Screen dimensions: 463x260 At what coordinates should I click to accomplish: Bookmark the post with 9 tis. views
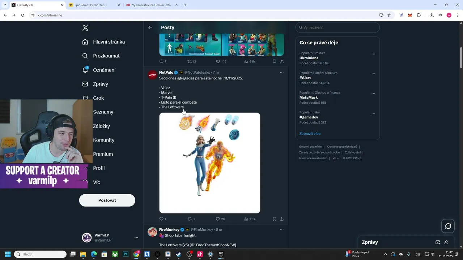(x=275, y=61)
